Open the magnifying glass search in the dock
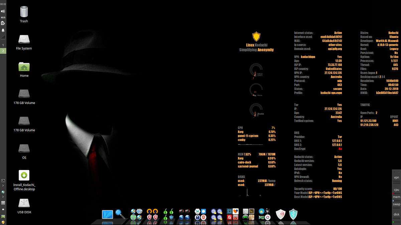401x225 pixels. click(x=120, y=214)
